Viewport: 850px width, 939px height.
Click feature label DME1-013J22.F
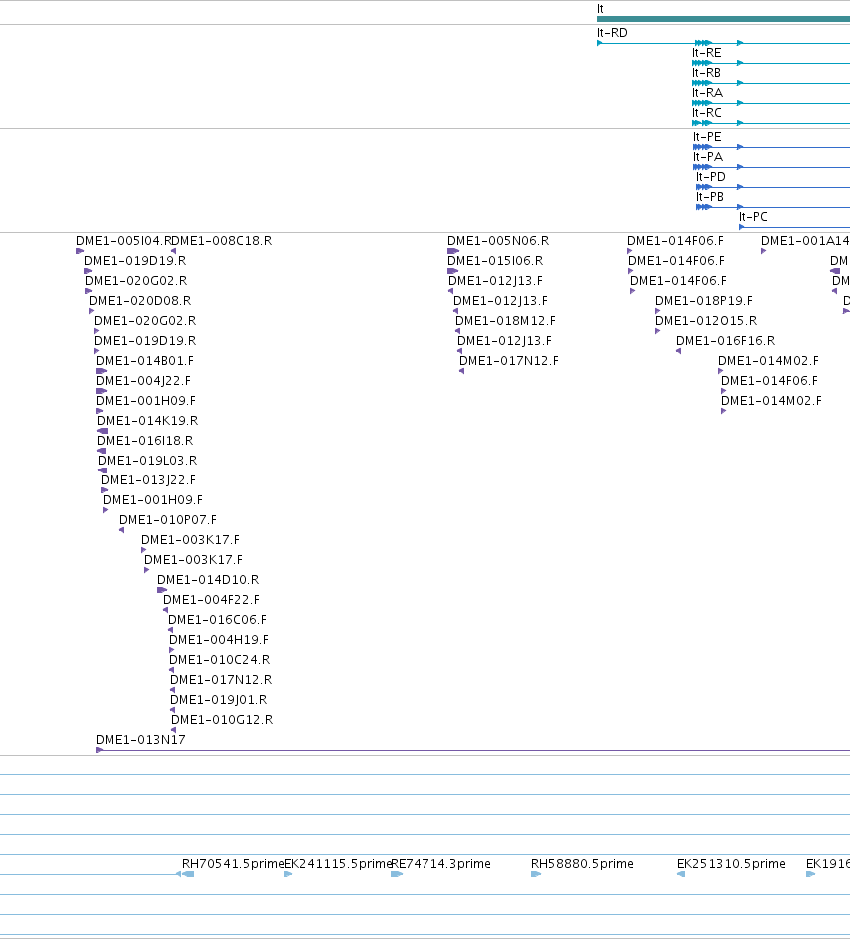[149, 479]
